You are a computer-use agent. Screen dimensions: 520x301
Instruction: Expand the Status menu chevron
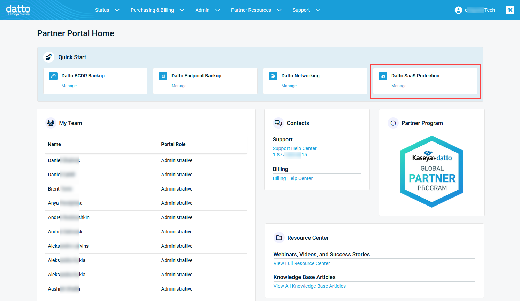[x=117, y=10]
